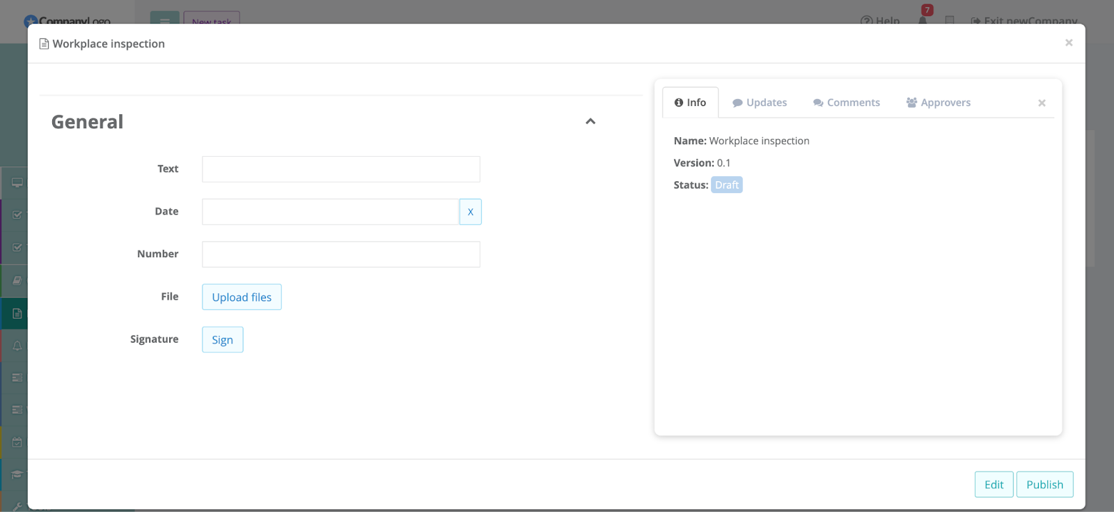Click Exit newCompany link
Screen dimensions: 1114x512
1024,21
